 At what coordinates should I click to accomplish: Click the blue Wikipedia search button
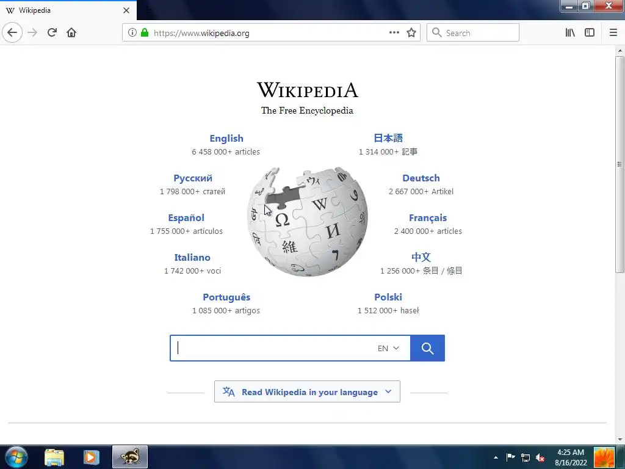point(427,348)
